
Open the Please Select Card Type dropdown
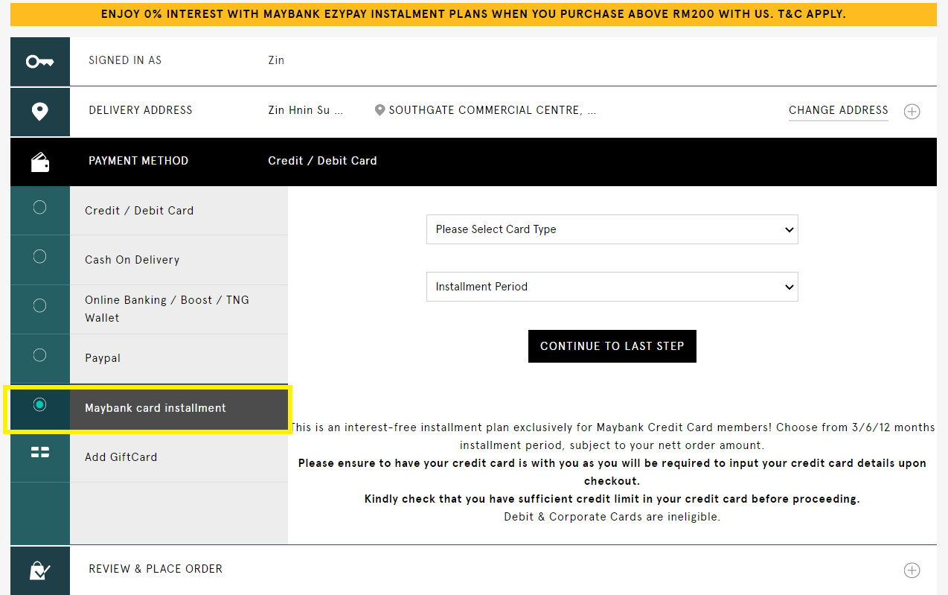[612, 229]
